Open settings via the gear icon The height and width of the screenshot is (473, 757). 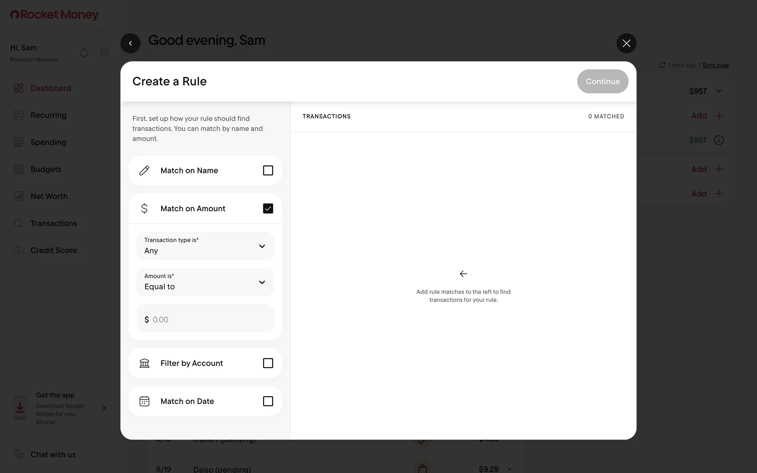pos(104,52)
